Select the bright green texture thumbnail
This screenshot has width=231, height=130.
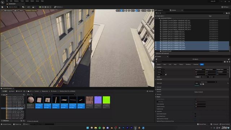(x=106, y=100)
